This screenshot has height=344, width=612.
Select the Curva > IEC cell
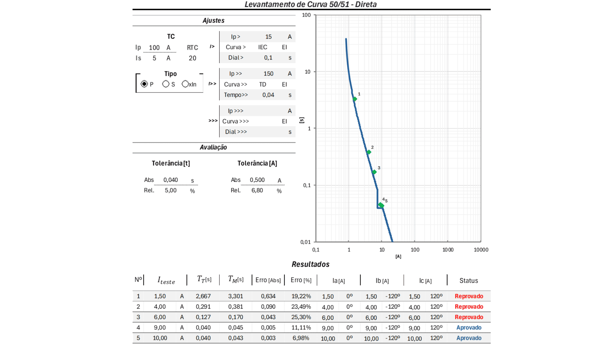point(263,47)
